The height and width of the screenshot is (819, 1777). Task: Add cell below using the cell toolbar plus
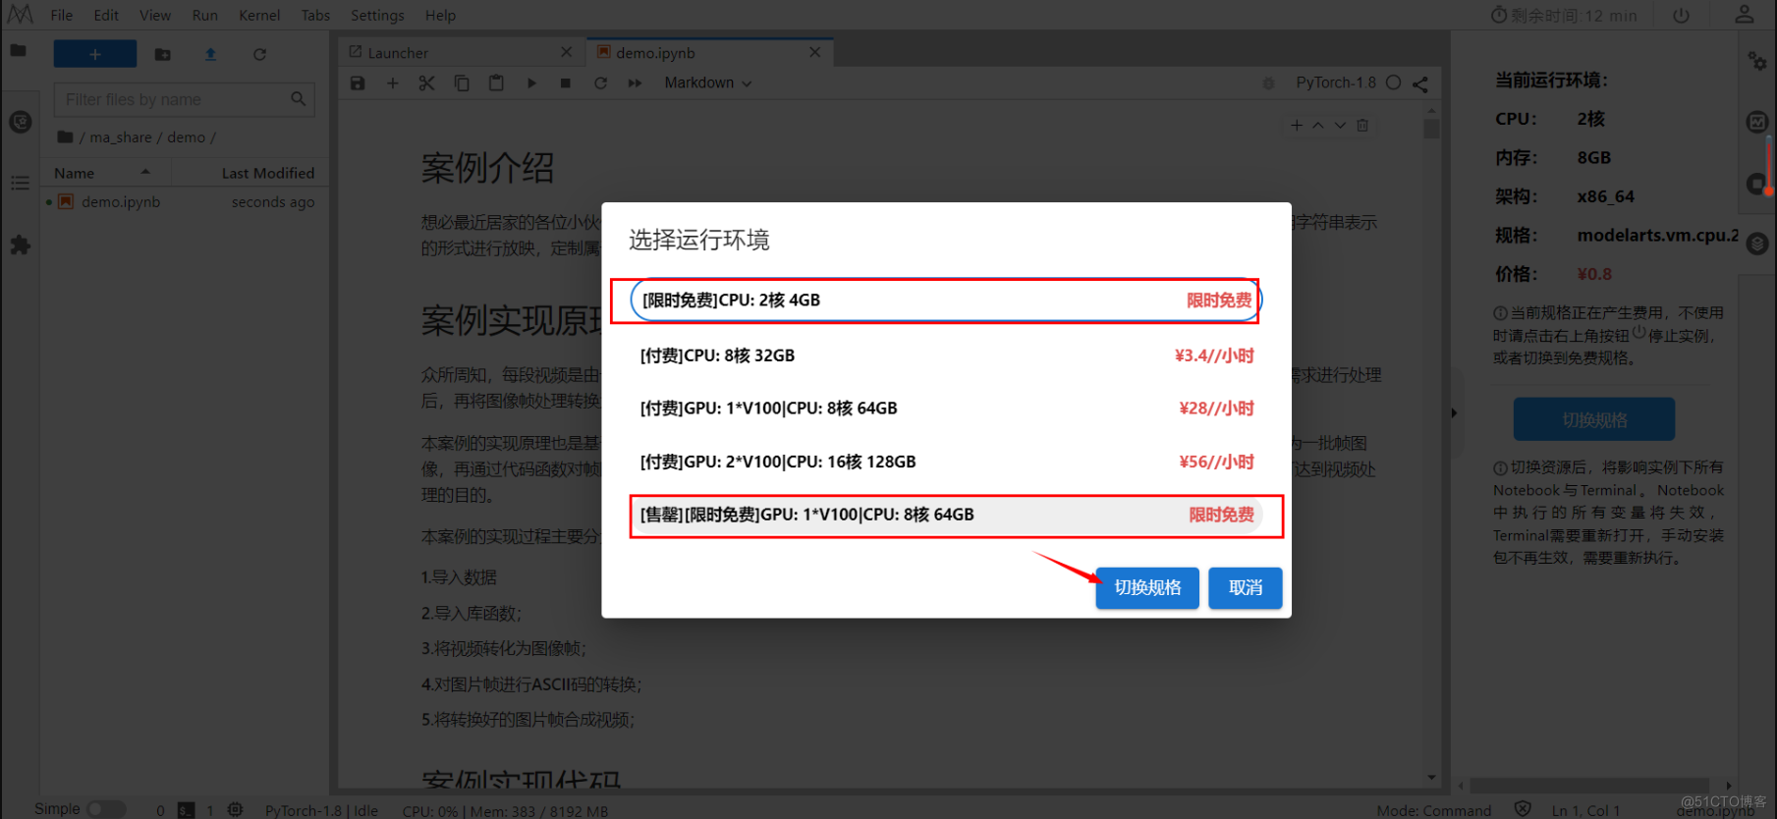[x=1297, y=126]
